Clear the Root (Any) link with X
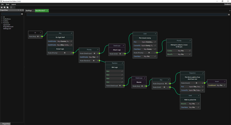Image resolution: width=231 pixels, height=125 pixels. 38,36
